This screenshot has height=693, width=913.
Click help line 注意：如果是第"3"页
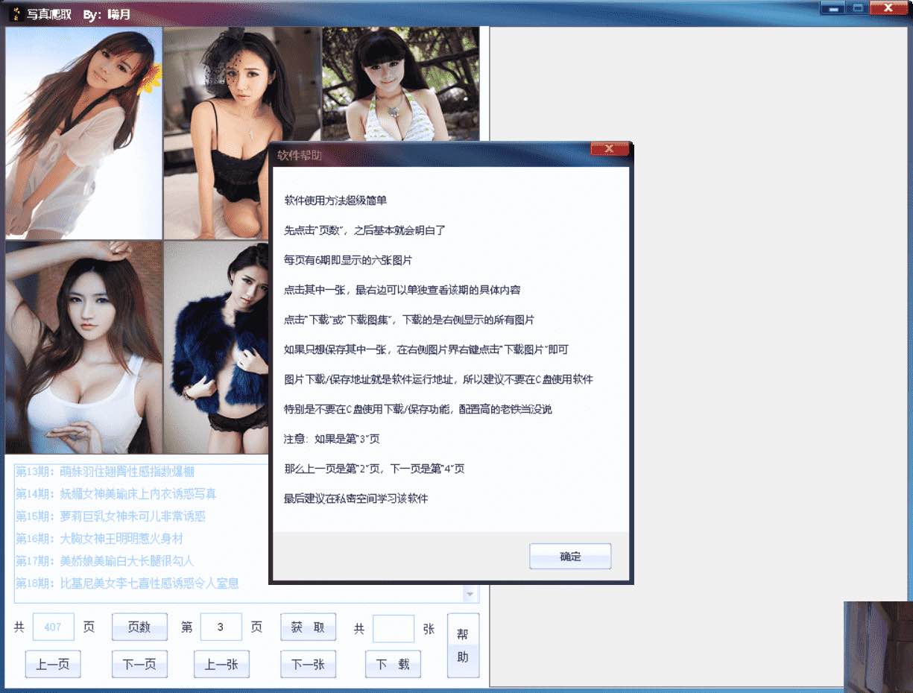click(332, 439)
